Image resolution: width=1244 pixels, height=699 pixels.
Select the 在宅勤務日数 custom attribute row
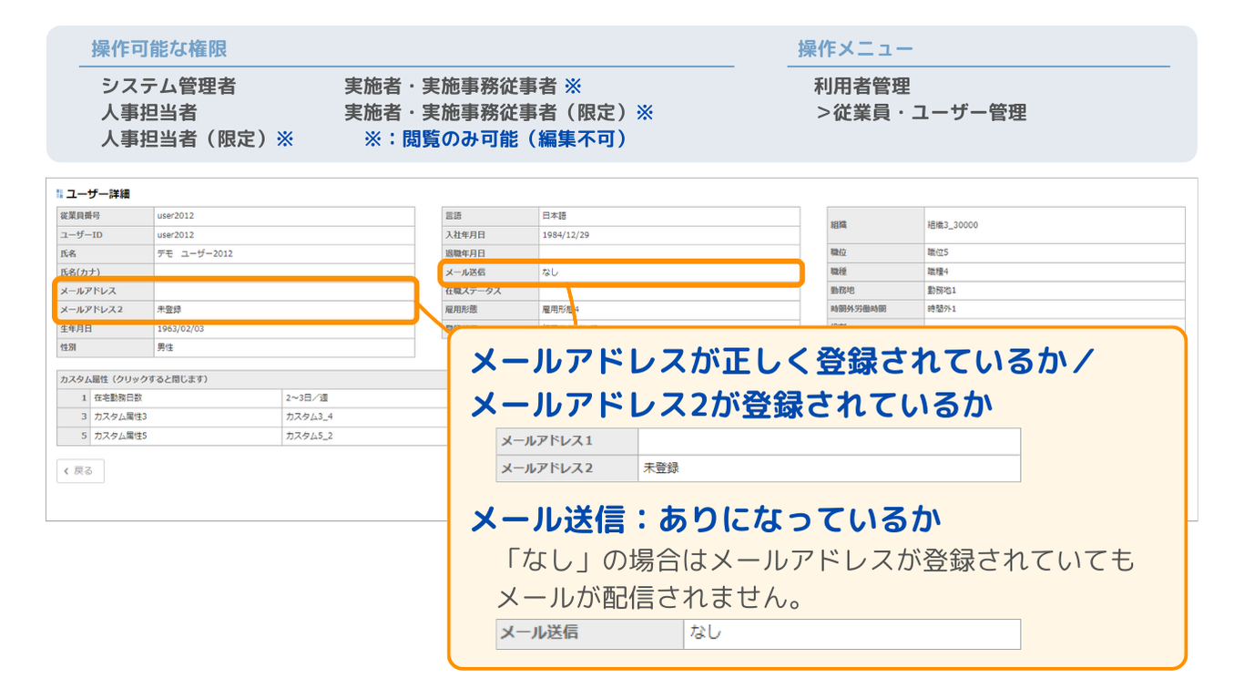[x=118, y=398]
